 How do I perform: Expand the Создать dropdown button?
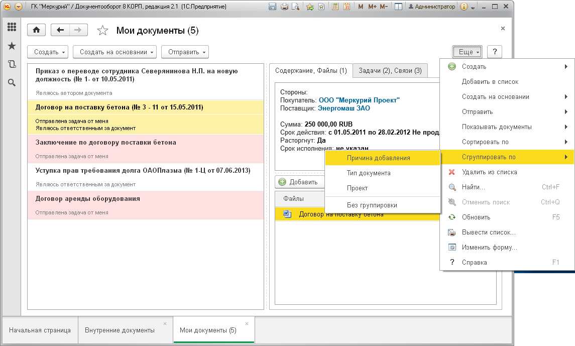48,52
